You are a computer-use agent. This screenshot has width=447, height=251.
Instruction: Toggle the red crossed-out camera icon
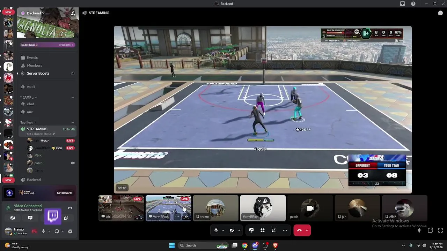(x=34, y=231)
